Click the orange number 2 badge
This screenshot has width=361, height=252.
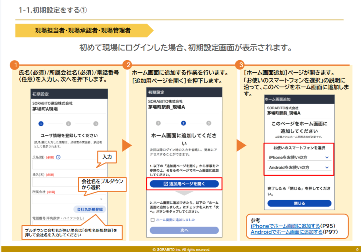click(127, 65)
